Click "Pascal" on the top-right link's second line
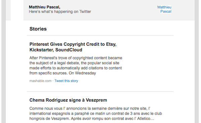Image resolution: width=201 pixels, height=123 pixels. tap(166, 11)
